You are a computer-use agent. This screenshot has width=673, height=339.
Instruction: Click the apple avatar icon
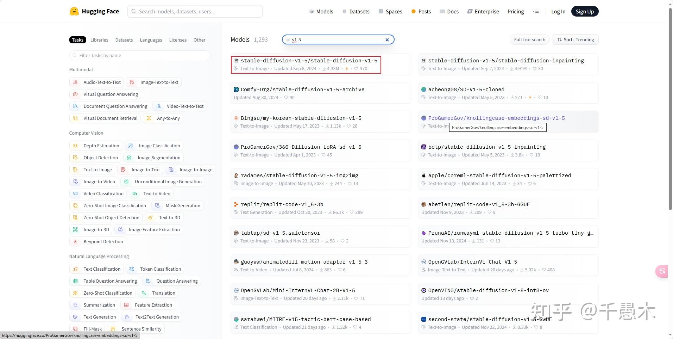[424, 175]
